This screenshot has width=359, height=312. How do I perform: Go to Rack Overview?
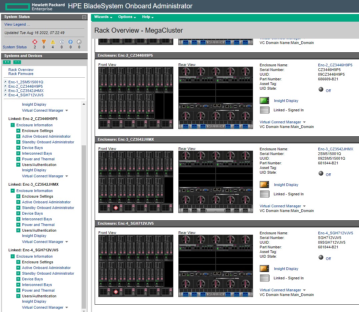tap(21, 70)
